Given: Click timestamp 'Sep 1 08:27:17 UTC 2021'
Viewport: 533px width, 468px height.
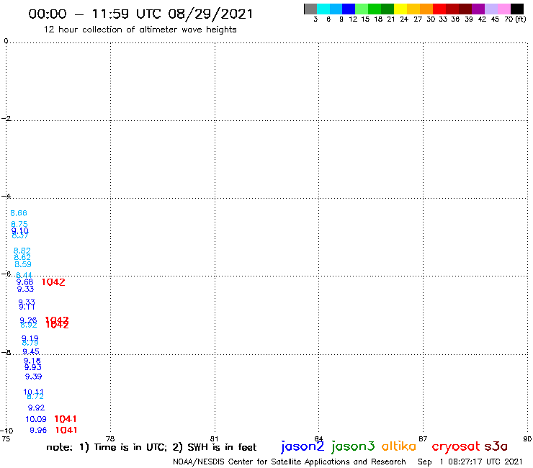Looking at the screenshot, I should [470, 462].
